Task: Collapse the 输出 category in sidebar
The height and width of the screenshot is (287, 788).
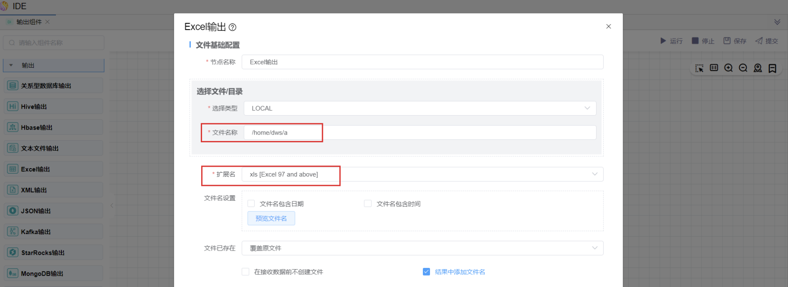Action: pyautogui.click(x=11, y=66)
